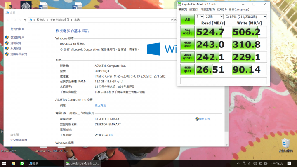This screenshot has height=167, width=297.
Task: Start the Seq Q32T1 benchmark
Action: (187, 32)
